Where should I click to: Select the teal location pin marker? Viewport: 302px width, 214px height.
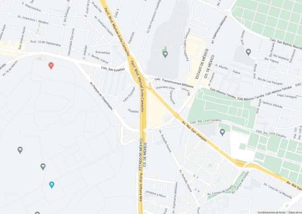point(52,185)
